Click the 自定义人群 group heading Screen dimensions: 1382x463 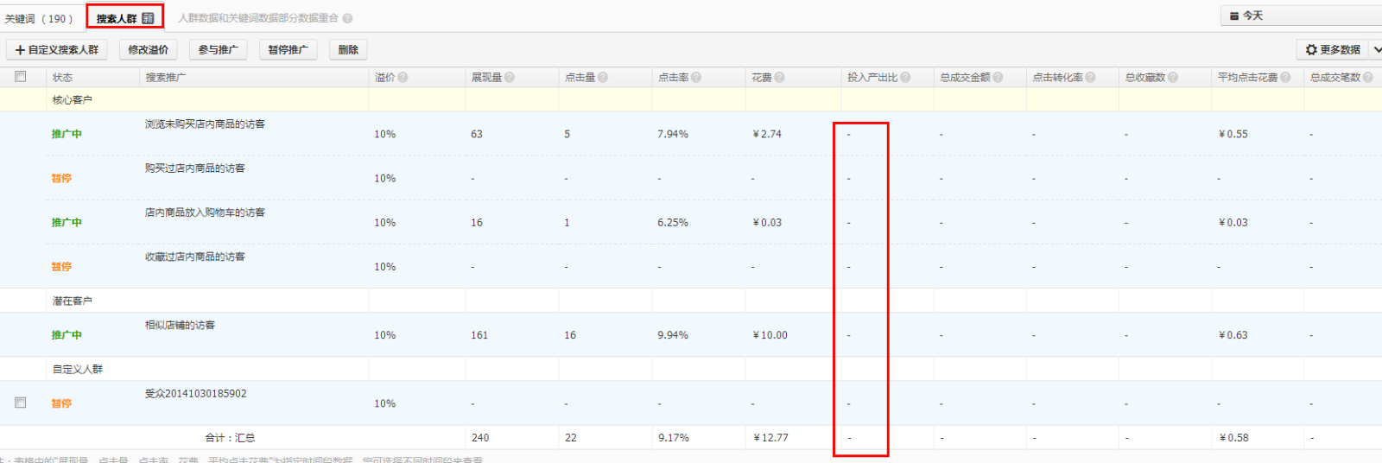click(x=78, y=369)
